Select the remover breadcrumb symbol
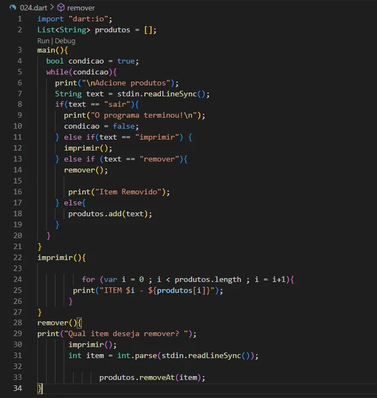Viewport: 377px width, 398px height. [81, 8]
